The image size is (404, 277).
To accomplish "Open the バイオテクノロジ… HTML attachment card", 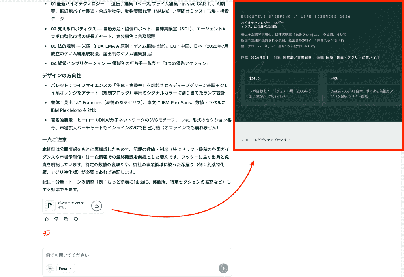I will coord(73,206).
